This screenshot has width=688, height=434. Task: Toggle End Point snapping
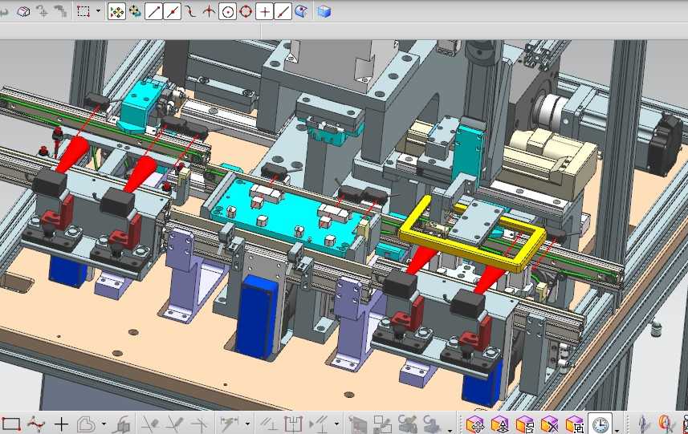(153, 11)
